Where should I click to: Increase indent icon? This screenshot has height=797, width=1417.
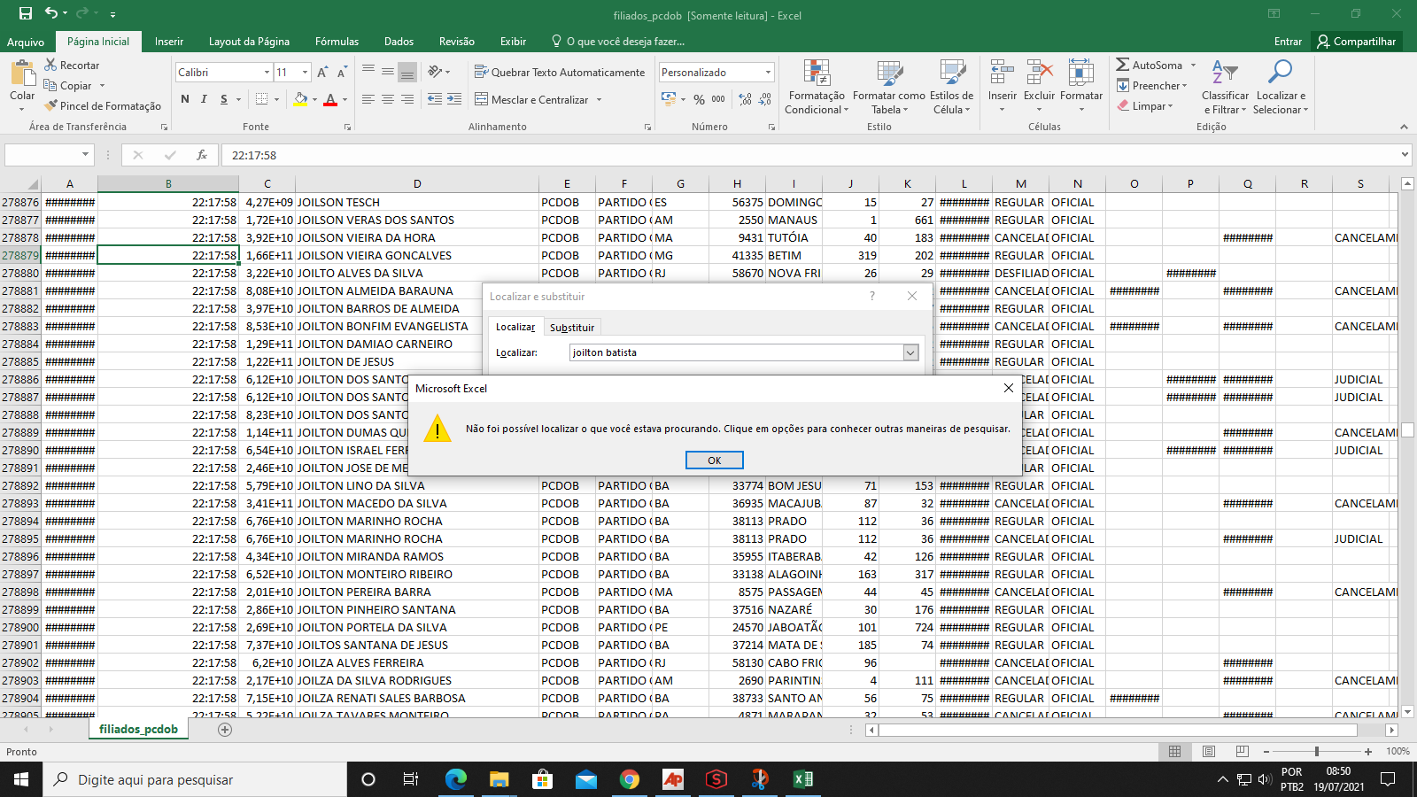454,99
